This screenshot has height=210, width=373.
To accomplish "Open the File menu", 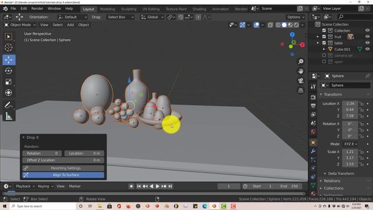I will [x=13, y=9].
